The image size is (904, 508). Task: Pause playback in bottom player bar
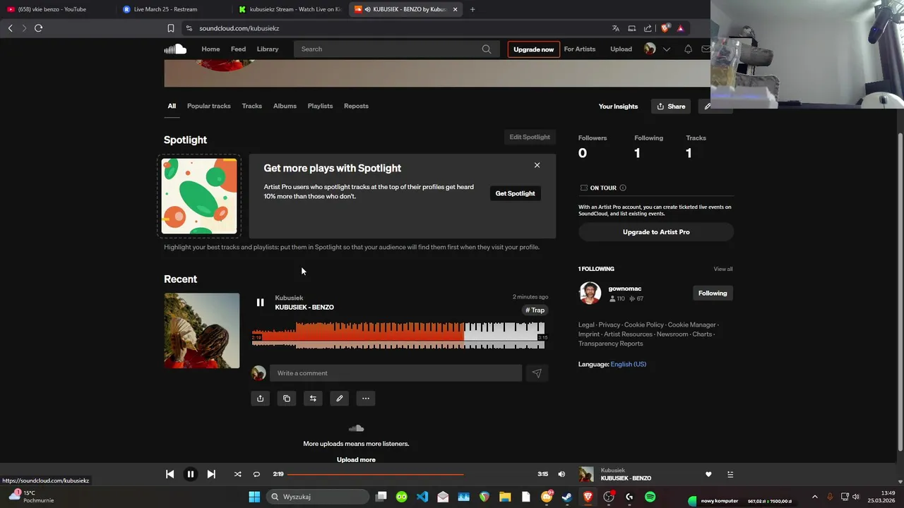tap(190, 474)
